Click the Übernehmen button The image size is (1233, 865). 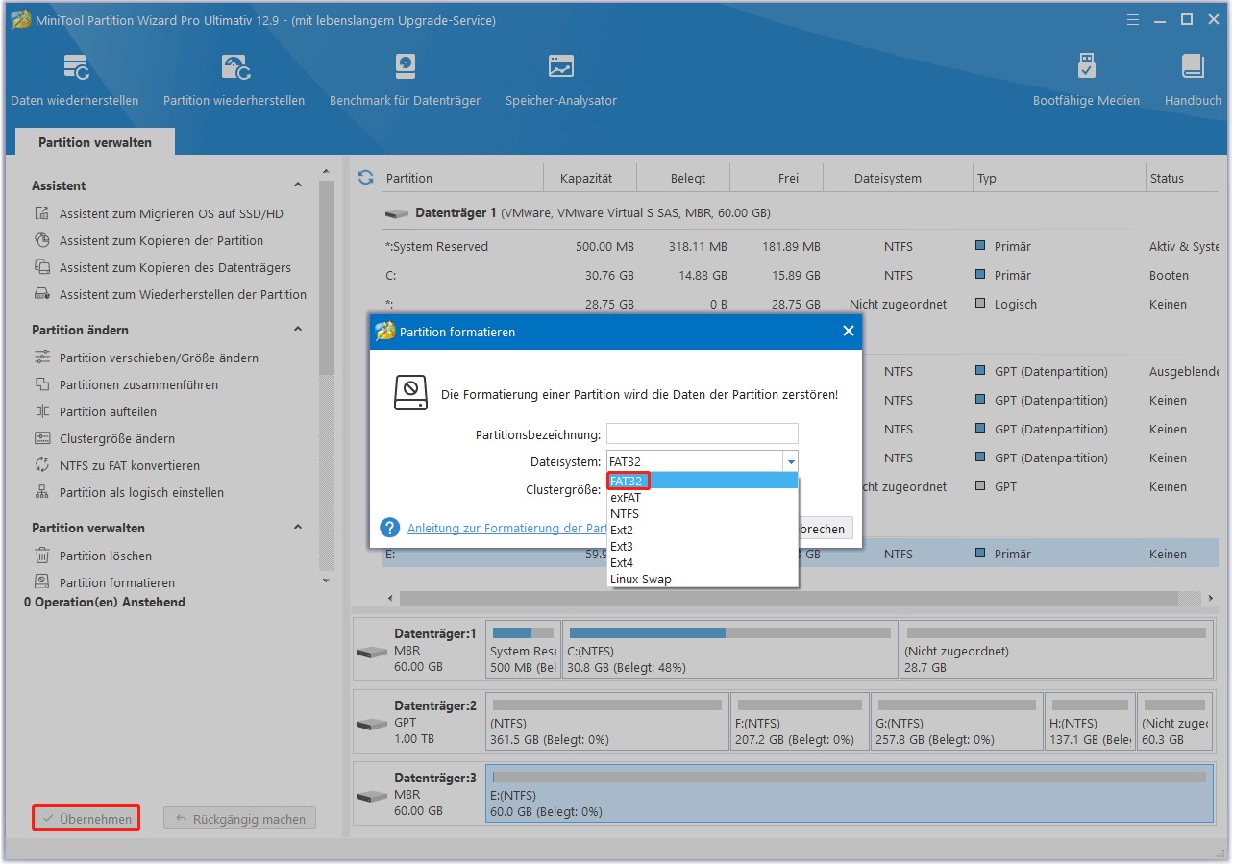tap(86, 819)
